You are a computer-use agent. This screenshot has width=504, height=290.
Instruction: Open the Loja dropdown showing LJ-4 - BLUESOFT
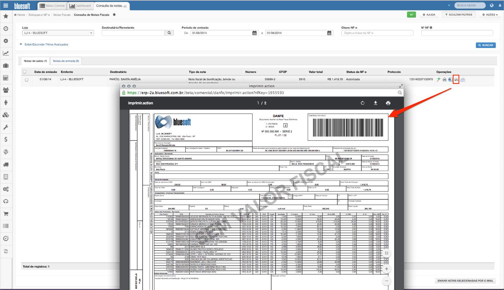pyautogui.click(x=58, y=33)
